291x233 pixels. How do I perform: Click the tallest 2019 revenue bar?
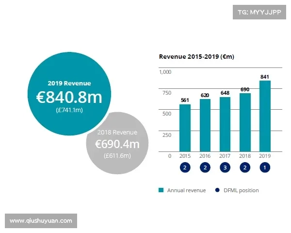point(265,116)
